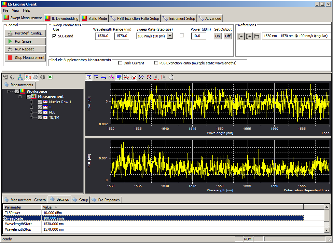The height and width of the screenshot is (243, 333).
Task: Click the import reference left-arrow icon
Action: (x=241, y=36)
